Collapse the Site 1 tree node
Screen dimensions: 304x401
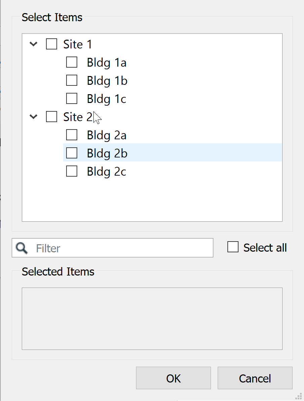[34, 44]
